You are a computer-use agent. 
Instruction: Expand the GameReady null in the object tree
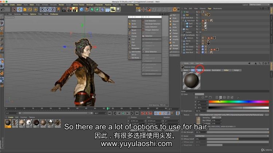[182, 35]
